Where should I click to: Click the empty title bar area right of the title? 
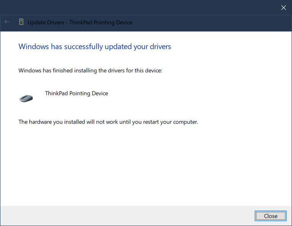[x=209, y=22]
